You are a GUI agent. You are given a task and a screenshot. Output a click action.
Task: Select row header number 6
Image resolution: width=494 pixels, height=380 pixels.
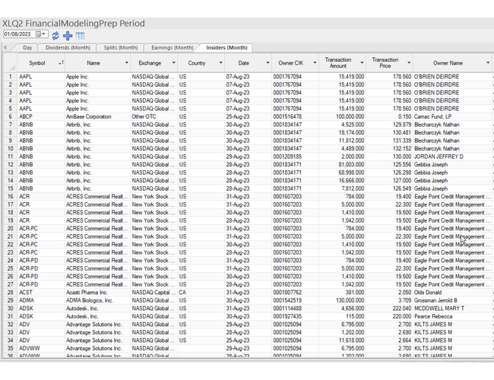[11, 116]
